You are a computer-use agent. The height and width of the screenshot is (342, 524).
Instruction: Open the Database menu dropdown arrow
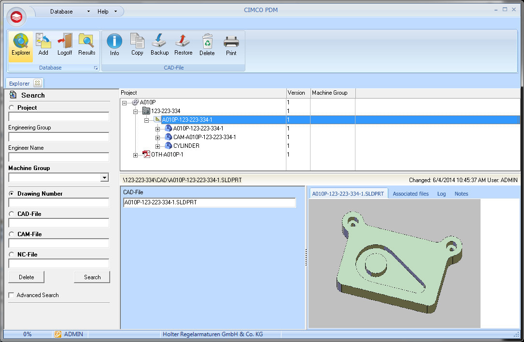click(x=88, y=12)
